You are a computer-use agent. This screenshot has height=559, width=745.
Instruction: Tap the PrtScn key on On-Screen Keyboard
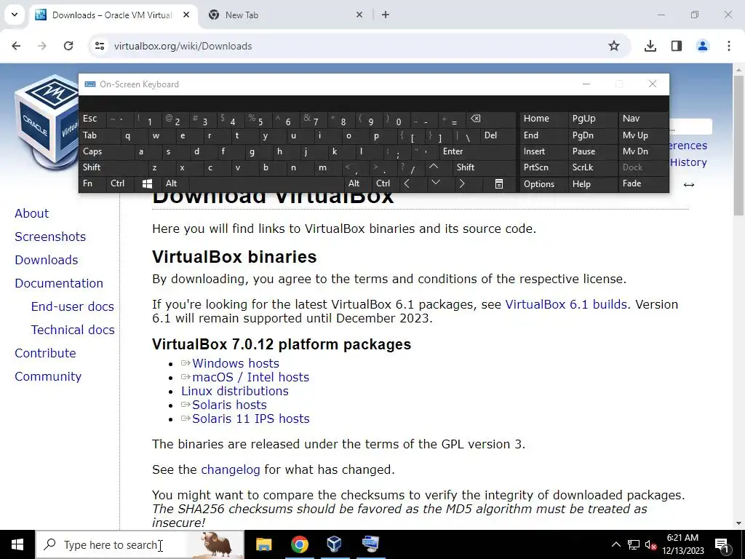click(x=543, y=167)
